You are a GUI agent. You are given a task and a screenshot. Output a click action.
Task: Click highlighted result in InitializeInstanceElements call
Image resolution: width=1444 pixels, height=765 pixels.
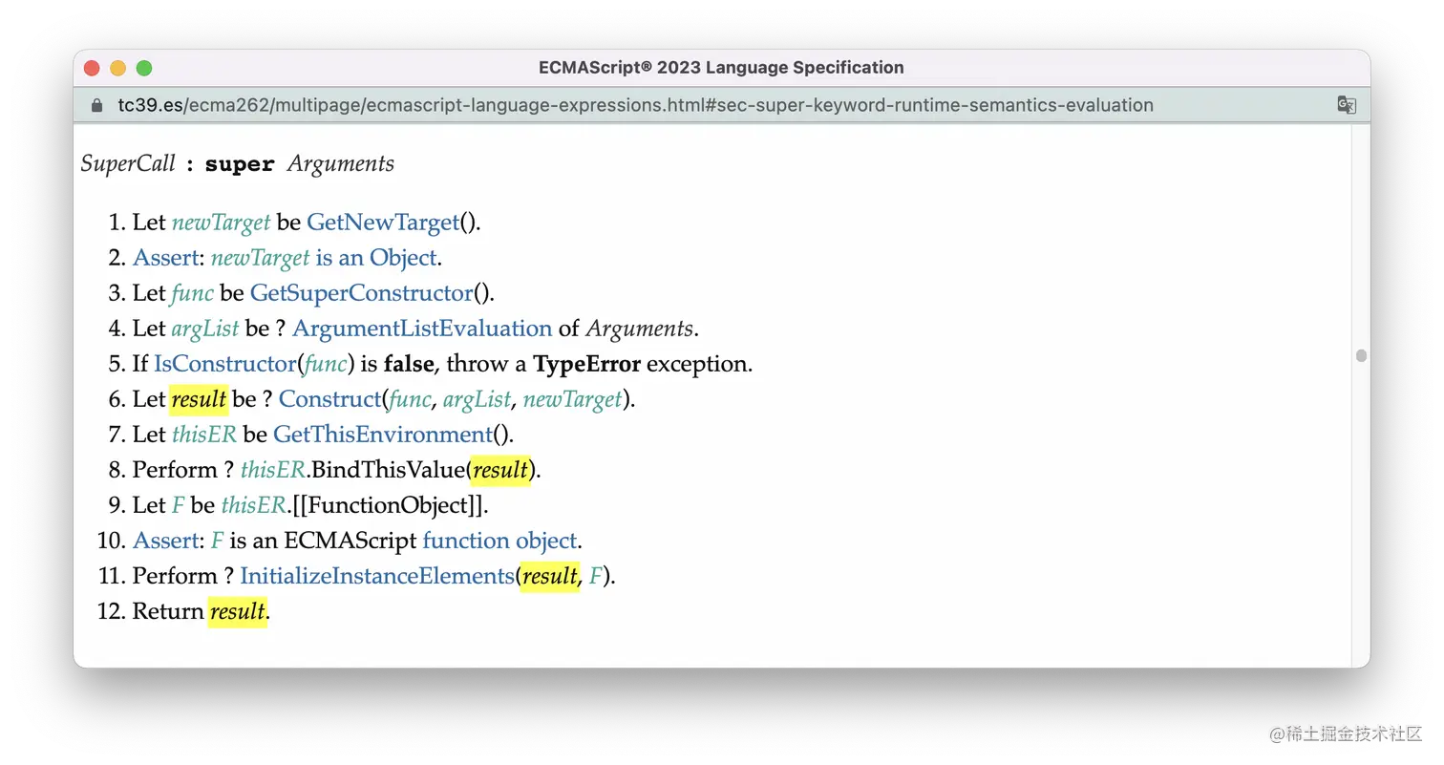pyautogui.click(x=550, y=576)
